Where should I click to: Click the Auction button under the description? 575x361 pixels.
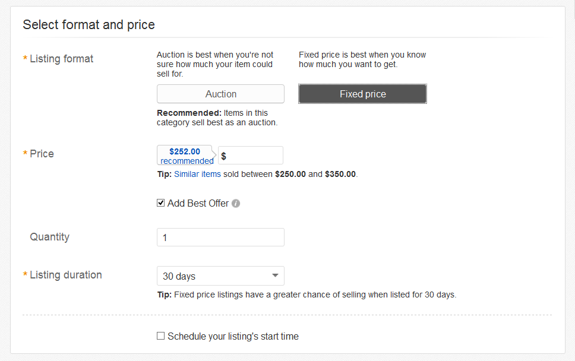[220, 94]
